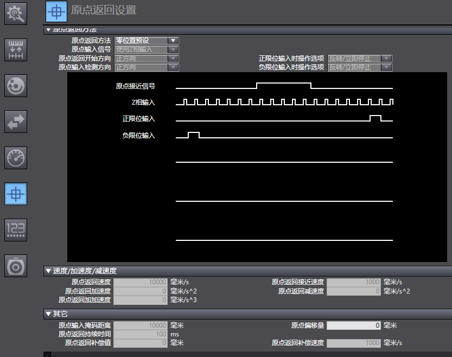452x357 pixels.
Task: Open limit settings gauge icon
Action: (x=16, y=157)
